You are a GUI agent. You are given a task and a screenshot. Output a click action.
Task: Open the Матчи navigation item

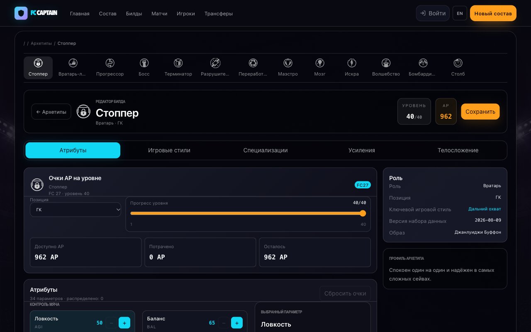click(x=159, y=14)
